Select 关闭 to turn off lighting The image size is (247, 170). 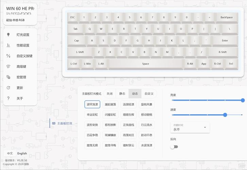tap(109, 93)
